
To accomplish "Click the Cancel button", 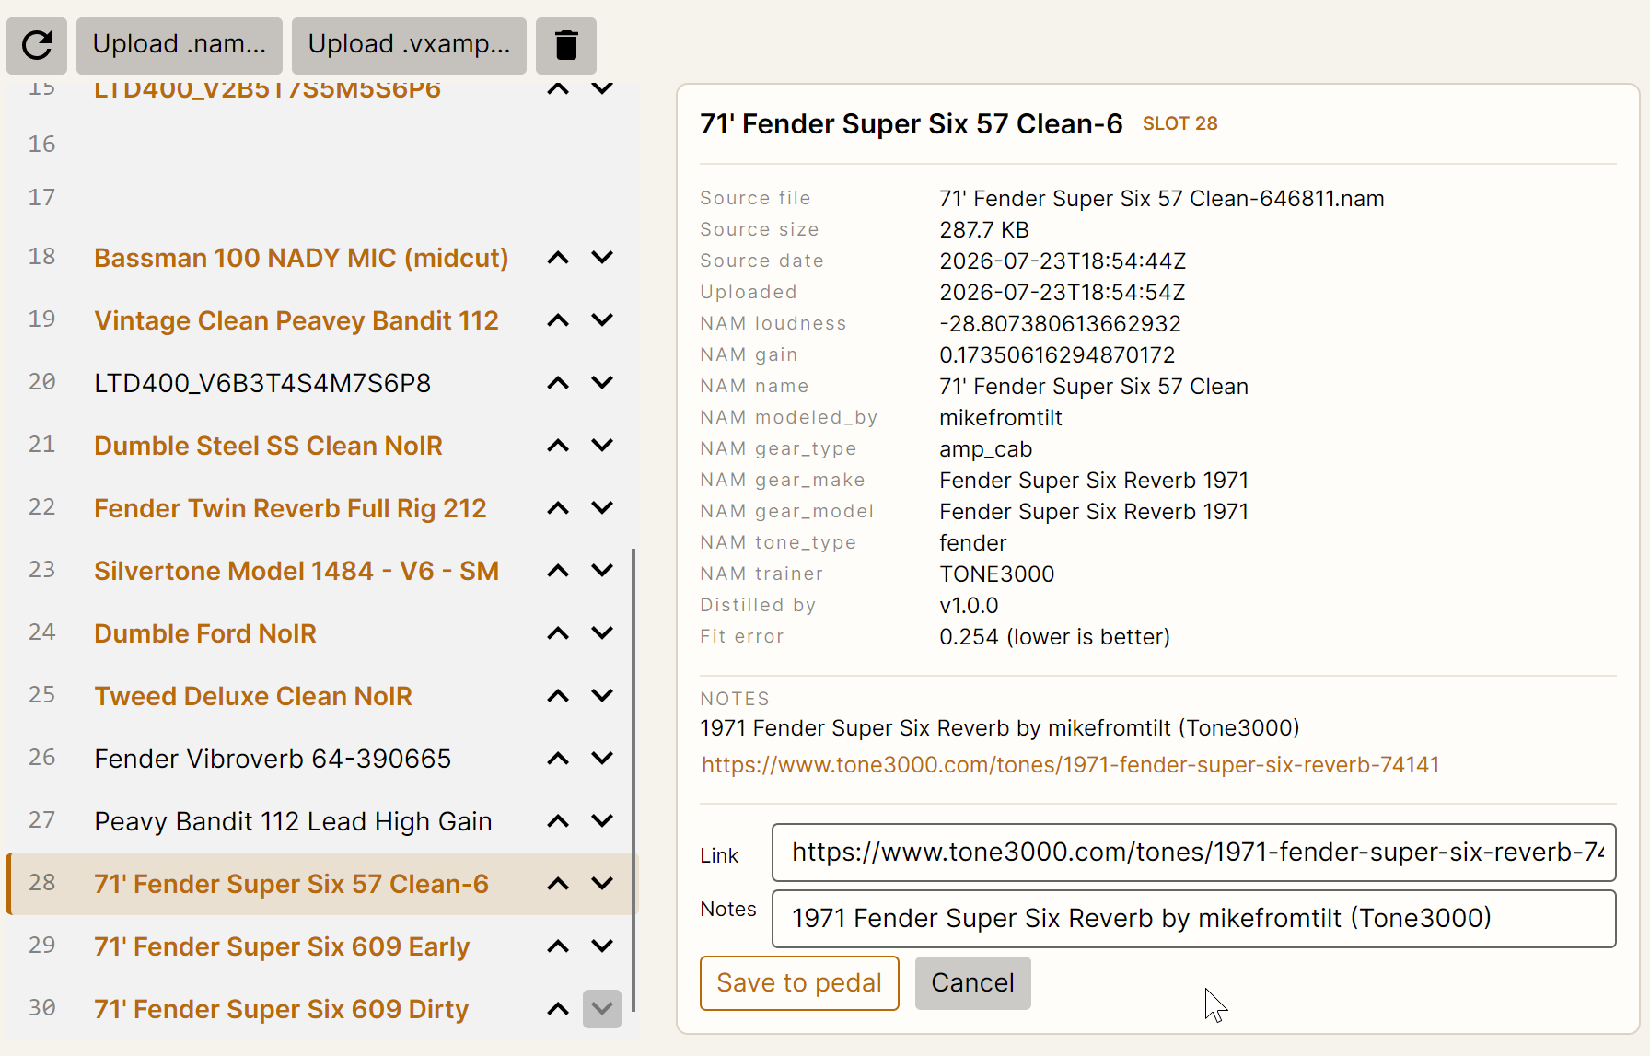I will [972, 983].
